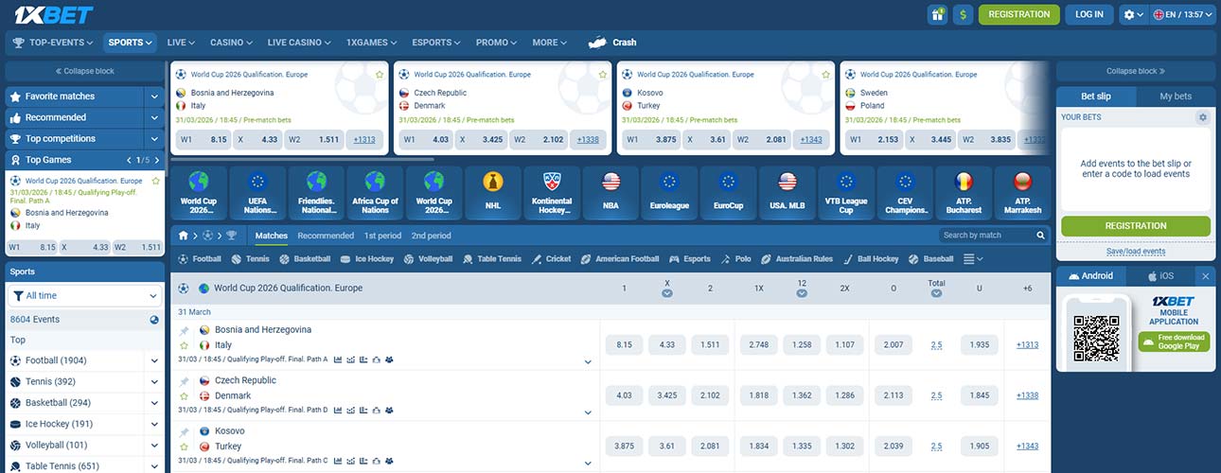Switch to the Recommended tab
The height and width of the screenshot is (473, 1221).
pos(326,236)
